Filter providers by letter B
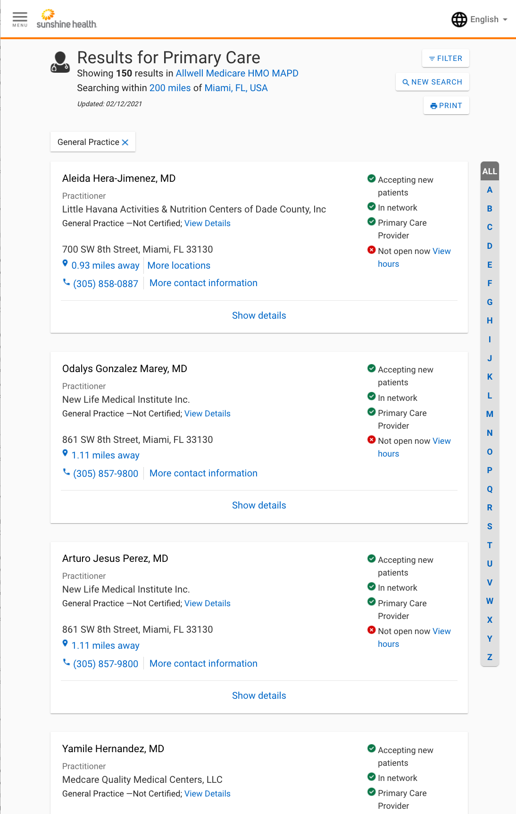 pyautogui.click(x=490, y=209)
